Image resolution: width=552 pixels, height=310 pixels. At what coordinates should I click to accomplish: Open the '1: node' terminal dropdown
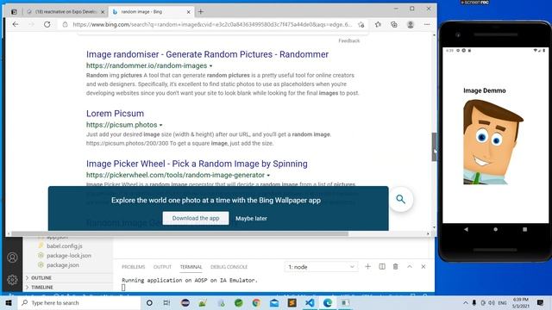click(x=321, y=267)
